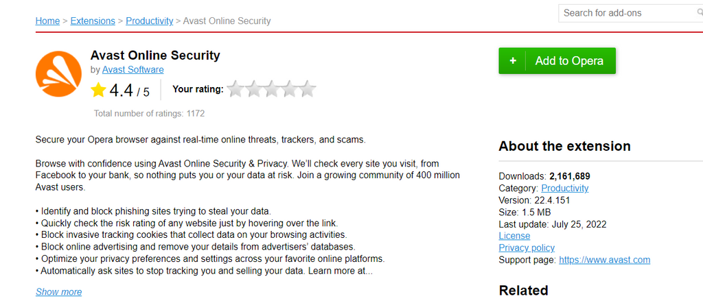
Task: Expand description with Show more
Action: (59, 292)
